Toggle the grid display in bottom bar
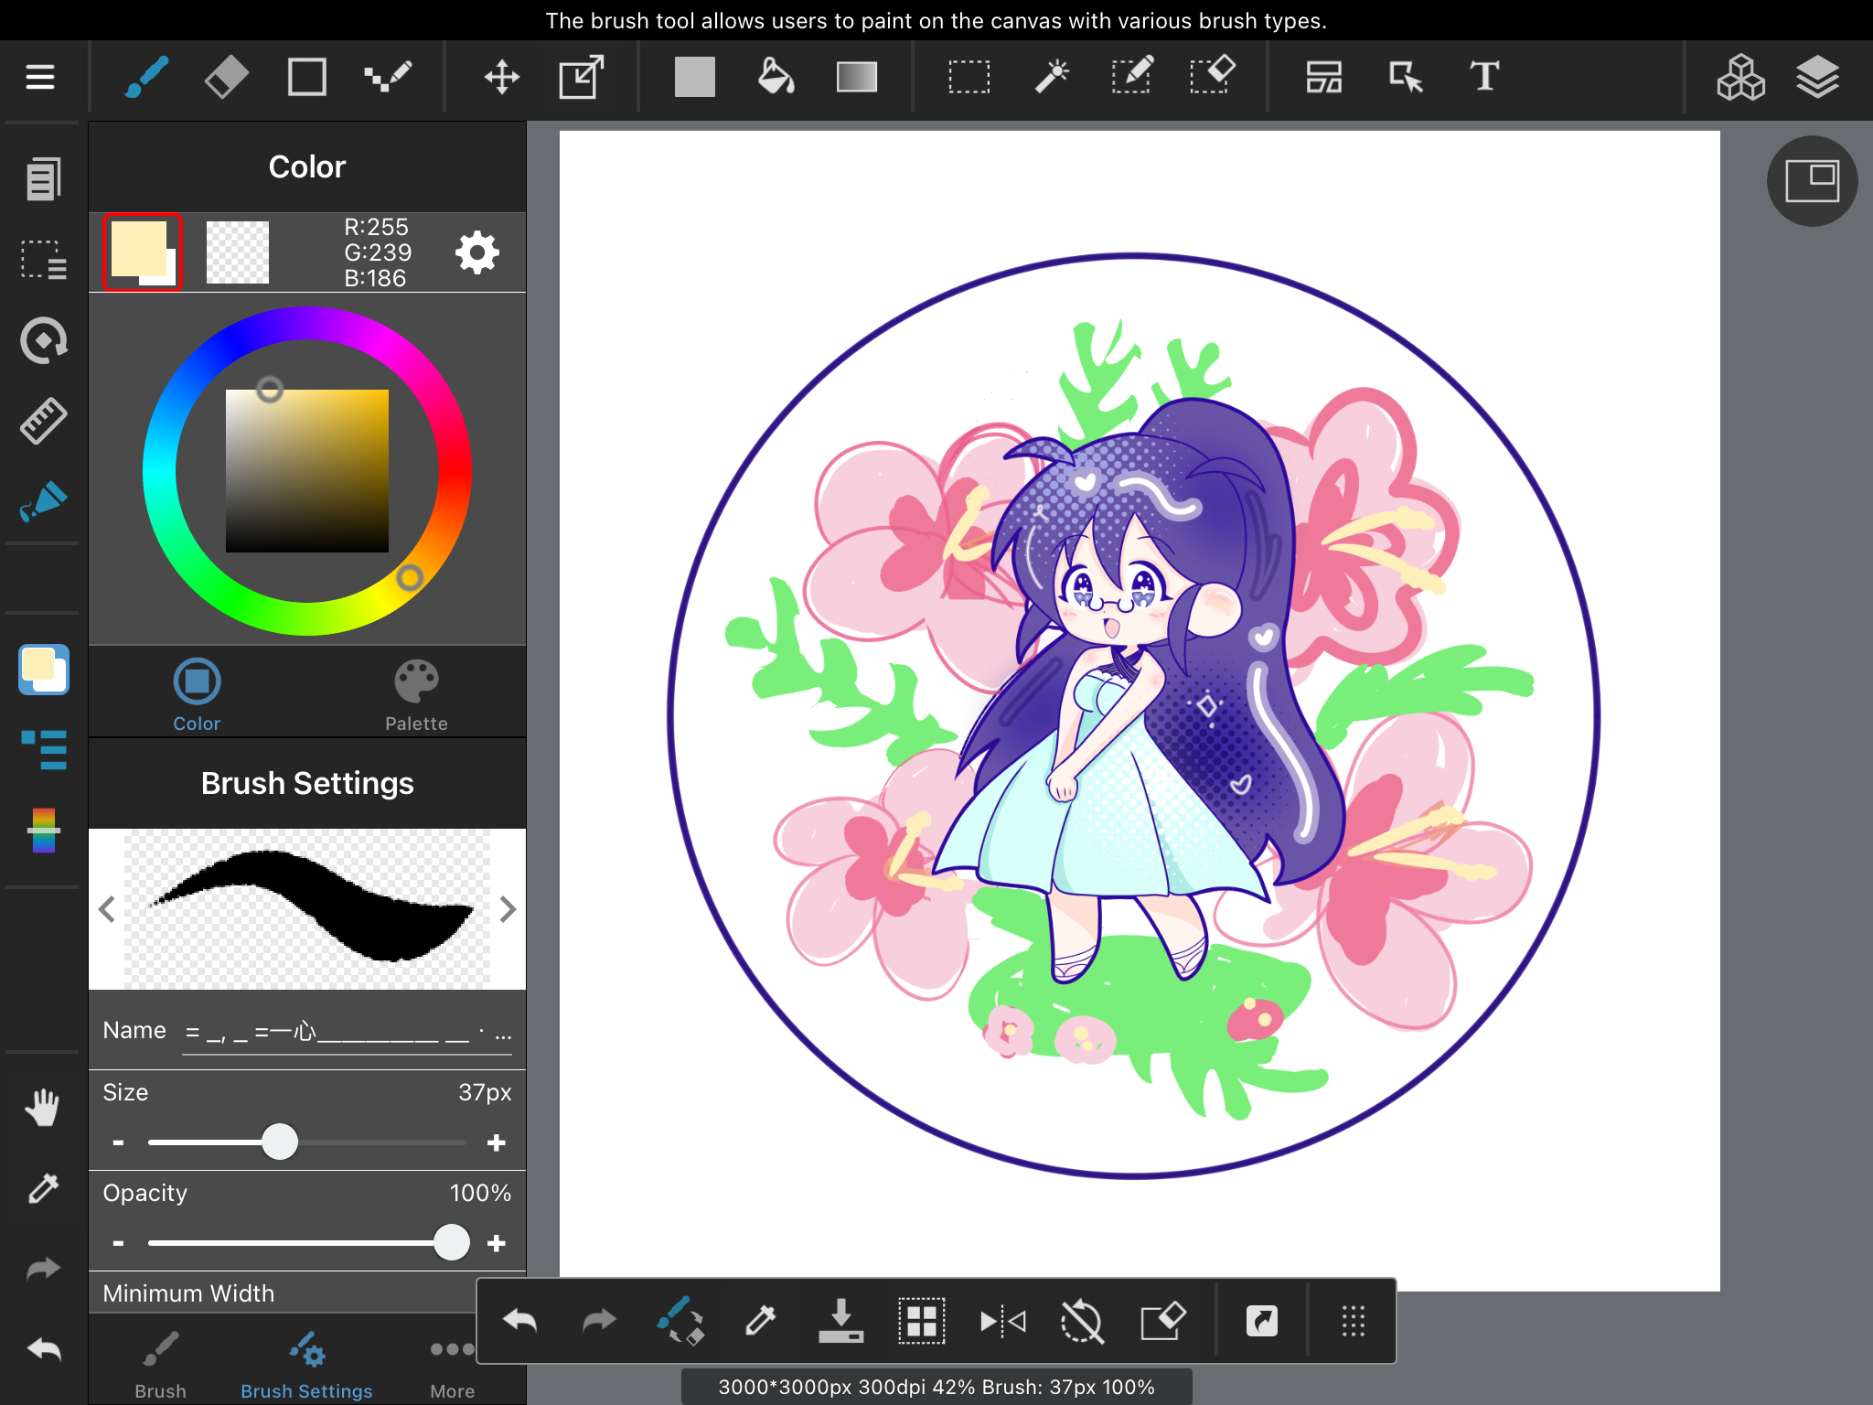Image resolution: width=1873 pixels, height=1405 pixels. pyautogui.click(x=921, y=1321)
